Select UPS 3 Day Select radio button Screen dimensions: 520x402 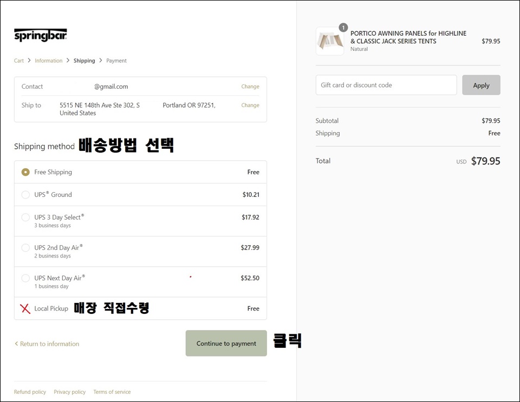25,217
